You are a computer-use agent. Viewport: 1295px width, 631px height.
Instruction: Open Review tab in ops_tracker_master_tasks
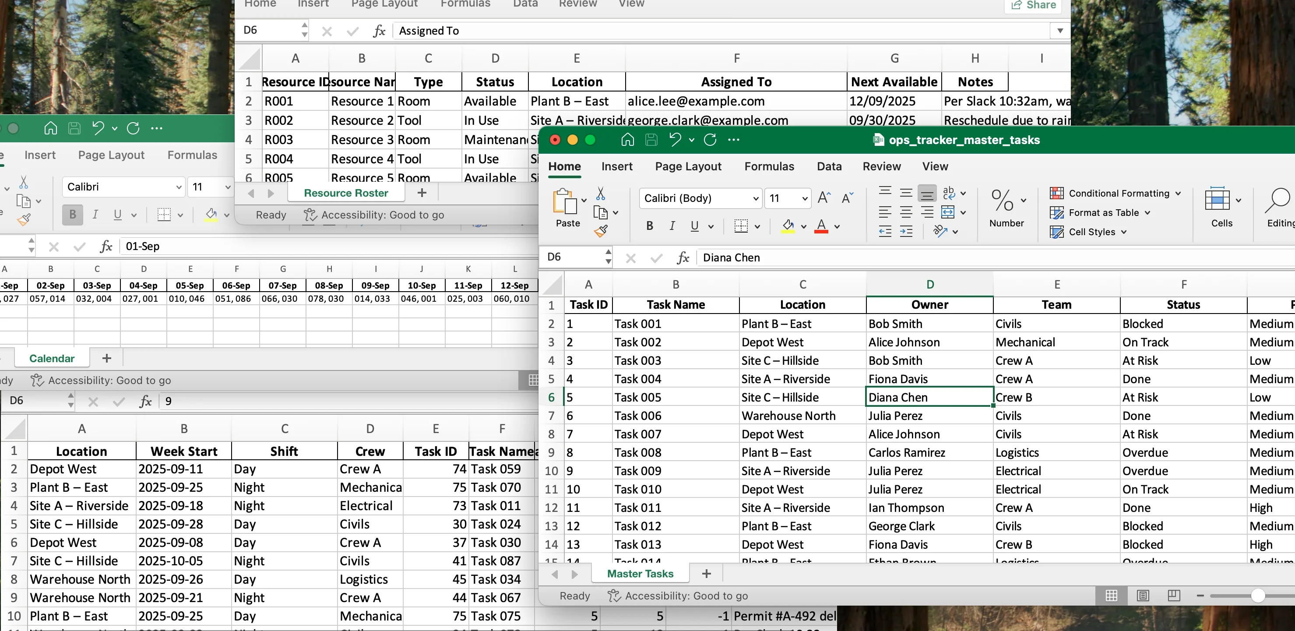coord(881,166)
